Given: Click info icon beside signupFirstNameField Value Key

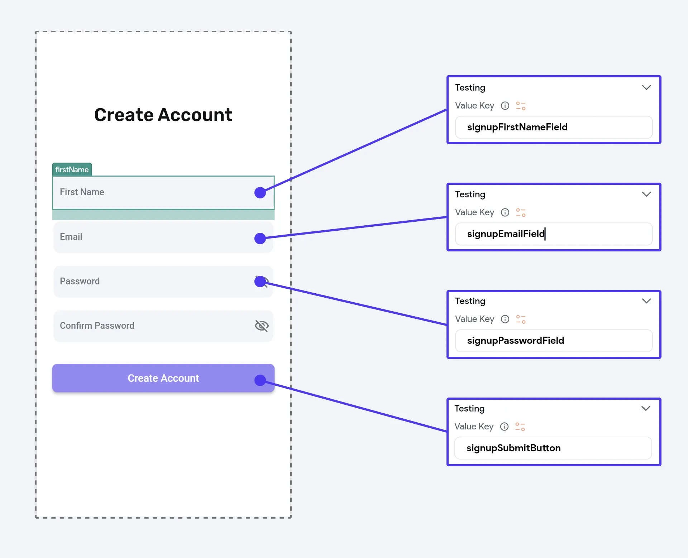Looking at the screenshot, I should [x=505, y=106].
